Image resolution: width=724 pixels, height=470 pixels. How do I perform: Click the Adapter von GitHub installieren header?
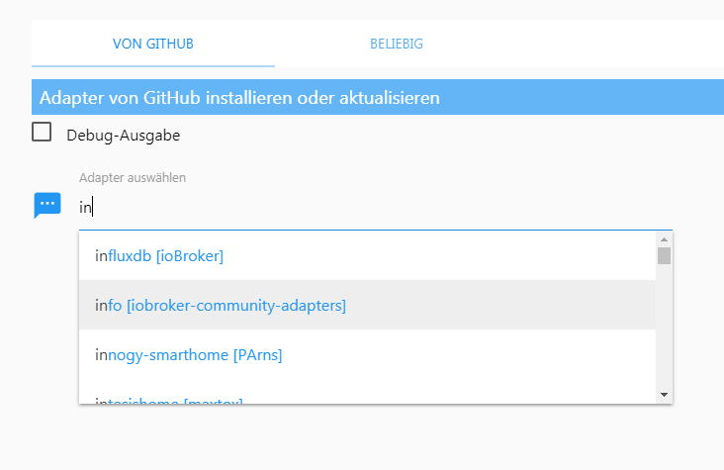click(239, 98)
